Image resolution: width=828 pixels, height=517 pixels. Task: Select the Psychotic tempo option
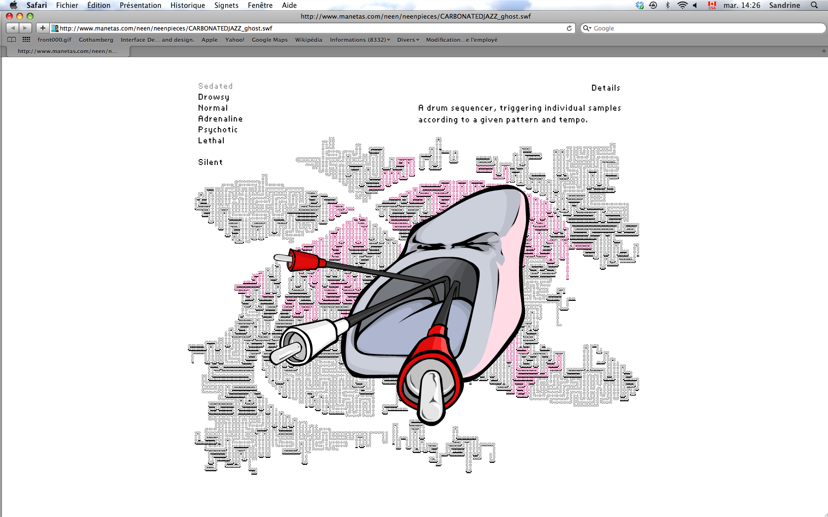click(218, 129)
